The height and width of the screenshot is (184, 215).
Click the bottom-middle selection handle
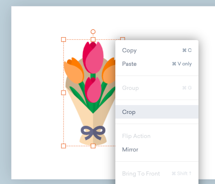pyautogui.click(x=93, y=146)
